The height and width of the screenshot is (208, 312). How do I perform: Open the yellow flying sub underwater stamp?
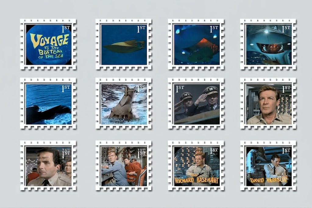(x=124, y=44)
